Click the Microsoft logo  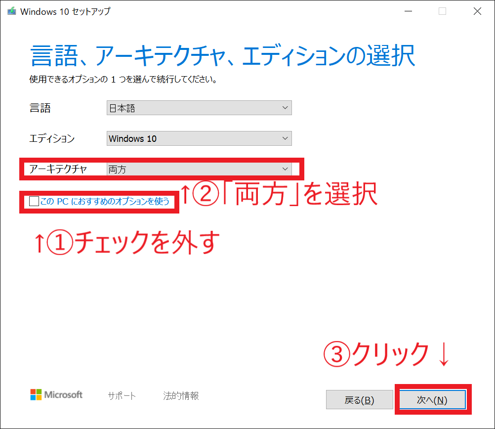coord(56,394)
